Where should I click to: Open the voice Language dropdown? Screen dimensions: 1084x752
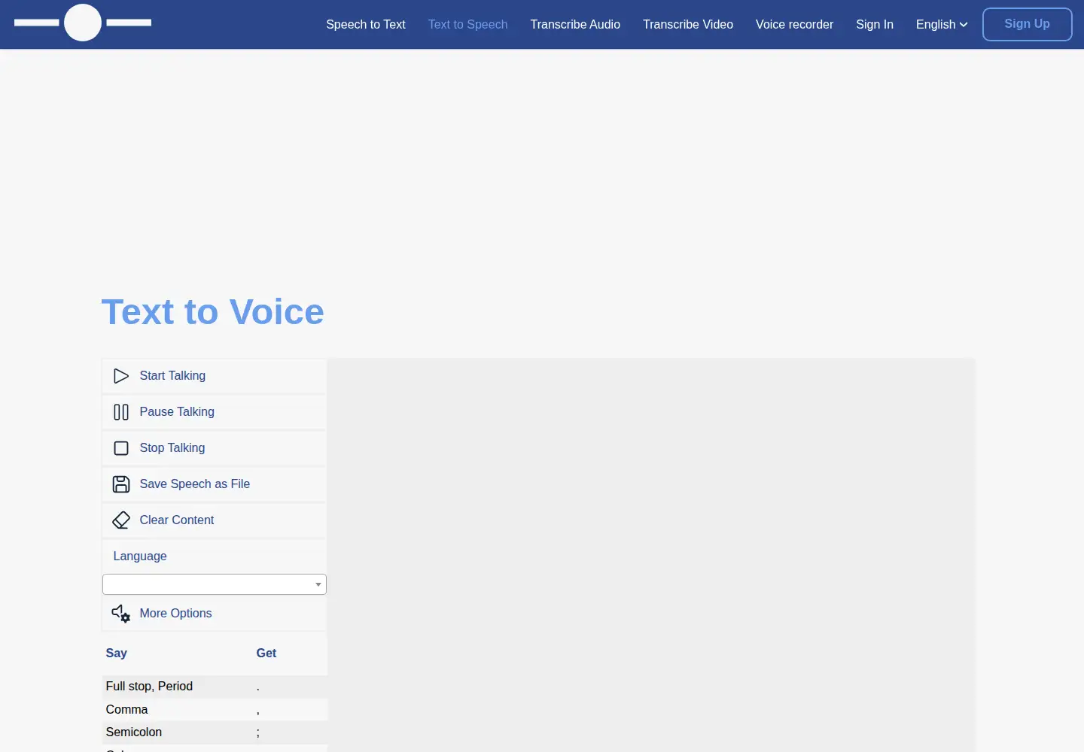click(x=215, y=584)
